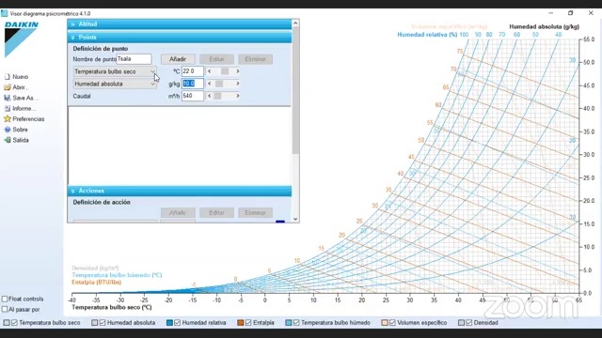Click the Nombre de punto text field
Viewport: 602px width, 338px height.
[134, 59]
